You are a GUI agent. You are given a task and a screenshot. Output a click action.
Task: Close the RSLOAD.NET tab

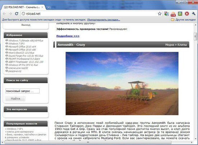[42, 7]
